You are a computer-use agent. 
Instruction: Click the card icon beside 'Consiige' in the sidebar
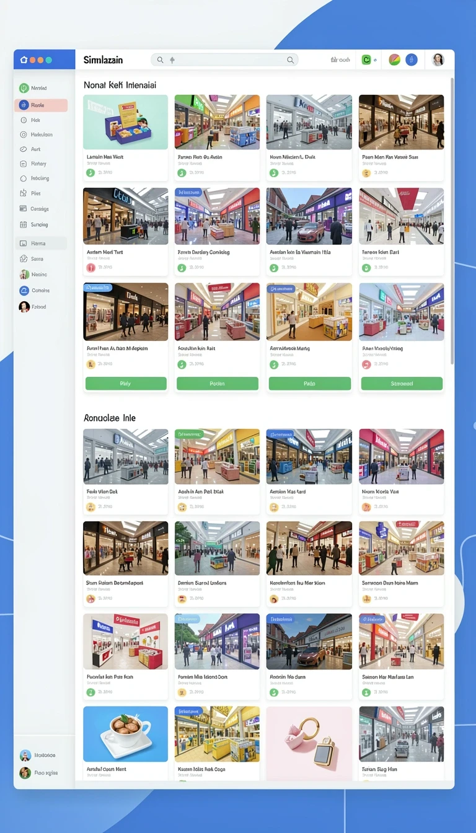pos(24,209)
